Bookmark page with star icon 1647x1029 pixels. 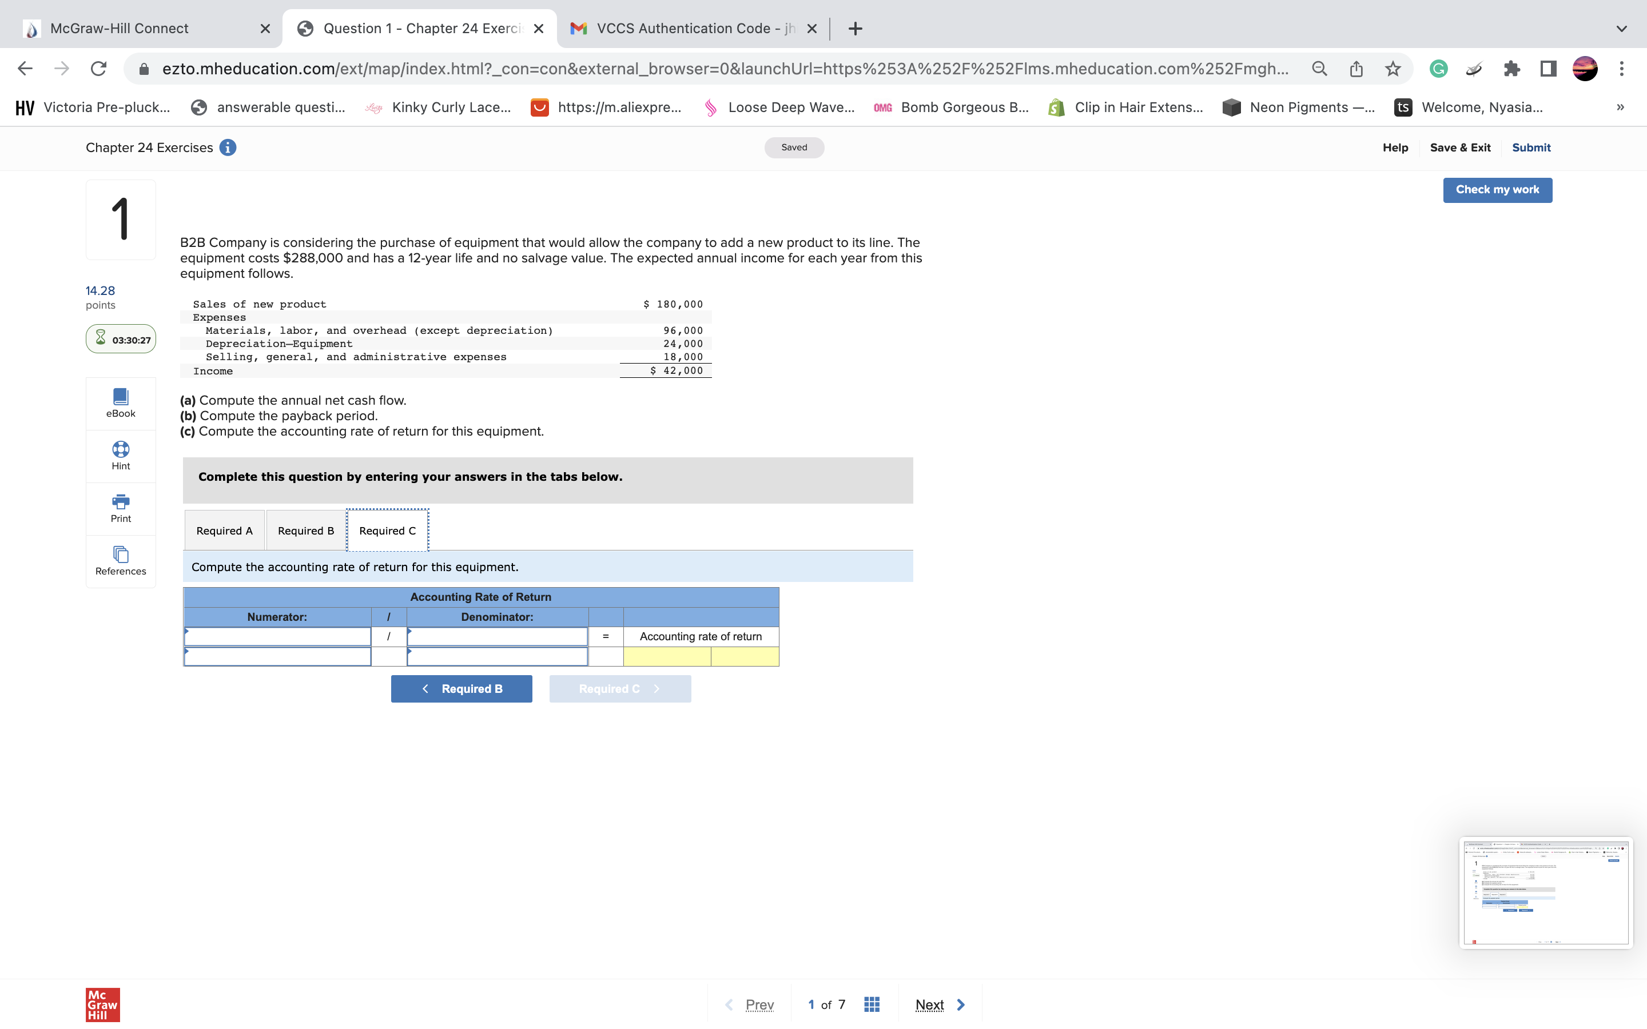[x=1393, y=69]
